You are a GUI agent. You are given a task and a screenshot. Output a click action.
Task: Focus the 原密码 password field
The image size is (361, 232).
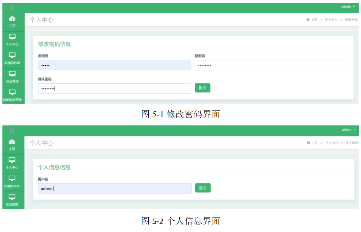[x=114, y=65]
